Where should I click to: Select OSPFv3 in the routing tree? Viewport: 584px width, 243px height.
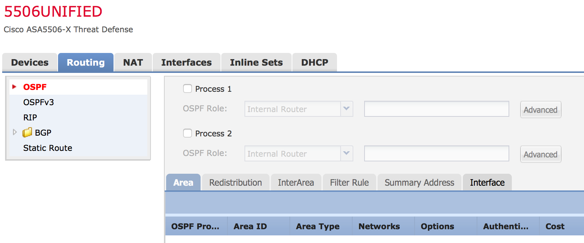pos(38,102)
